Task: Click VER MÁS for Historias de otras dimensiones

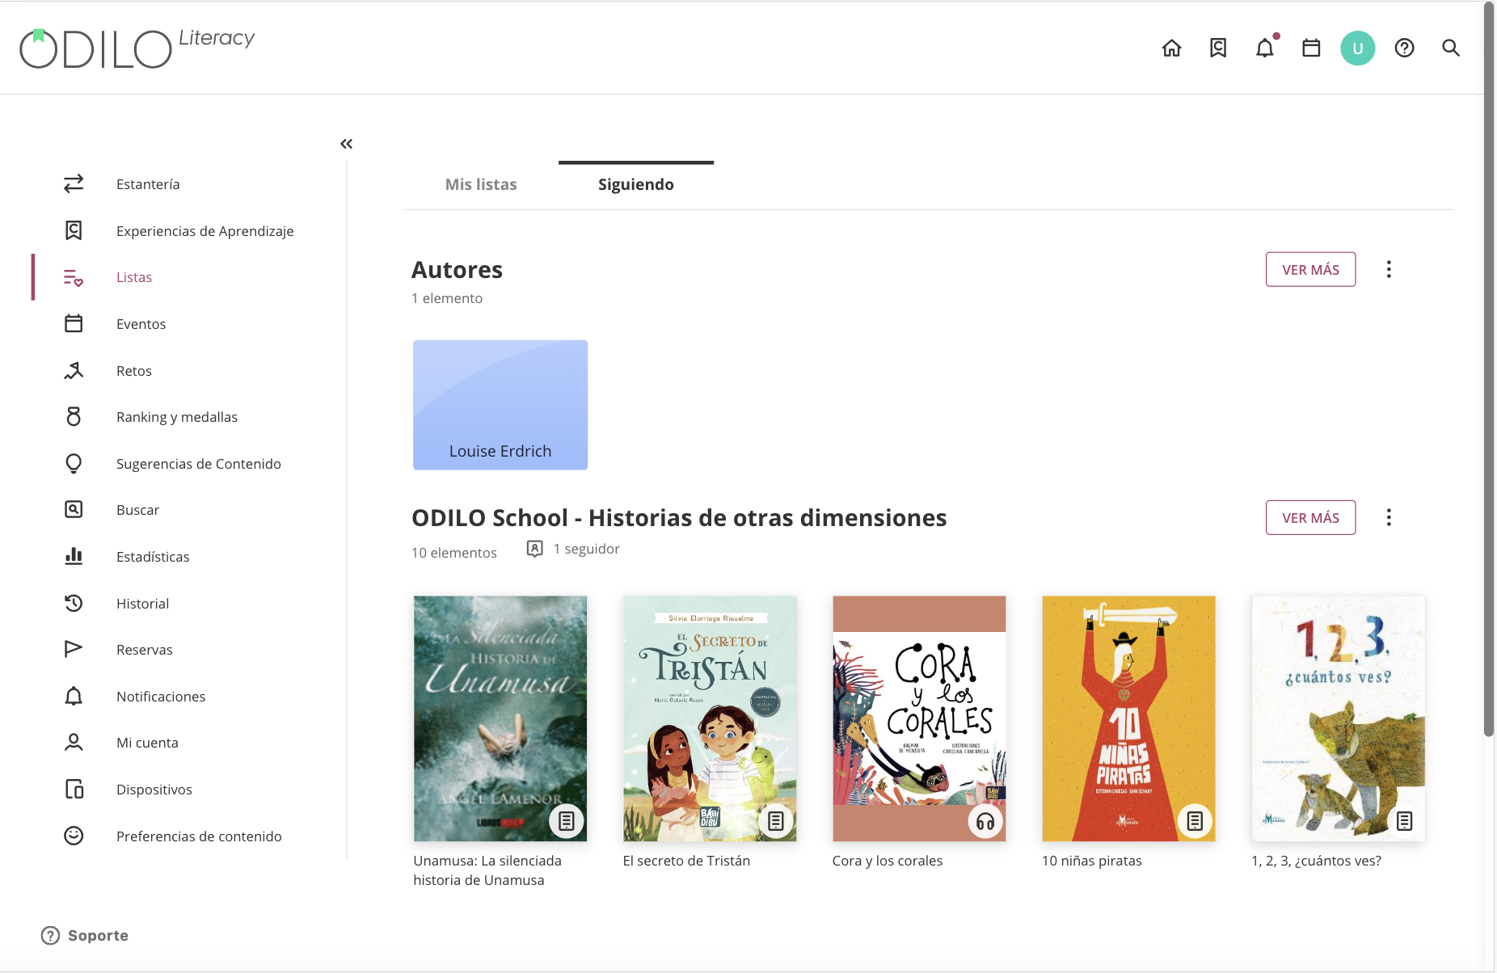Action: pos(1310,517)
